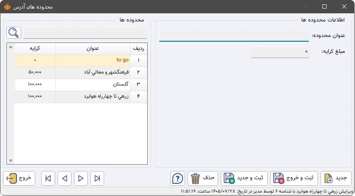Click the ۵۰,۰۰۰ fare cell

point(35,73)
